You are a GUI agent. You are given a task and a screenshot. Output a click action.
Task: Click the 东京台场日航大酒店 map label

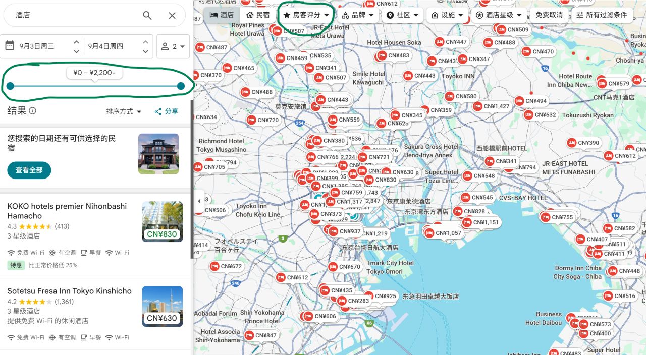click(x=370, y=248)
